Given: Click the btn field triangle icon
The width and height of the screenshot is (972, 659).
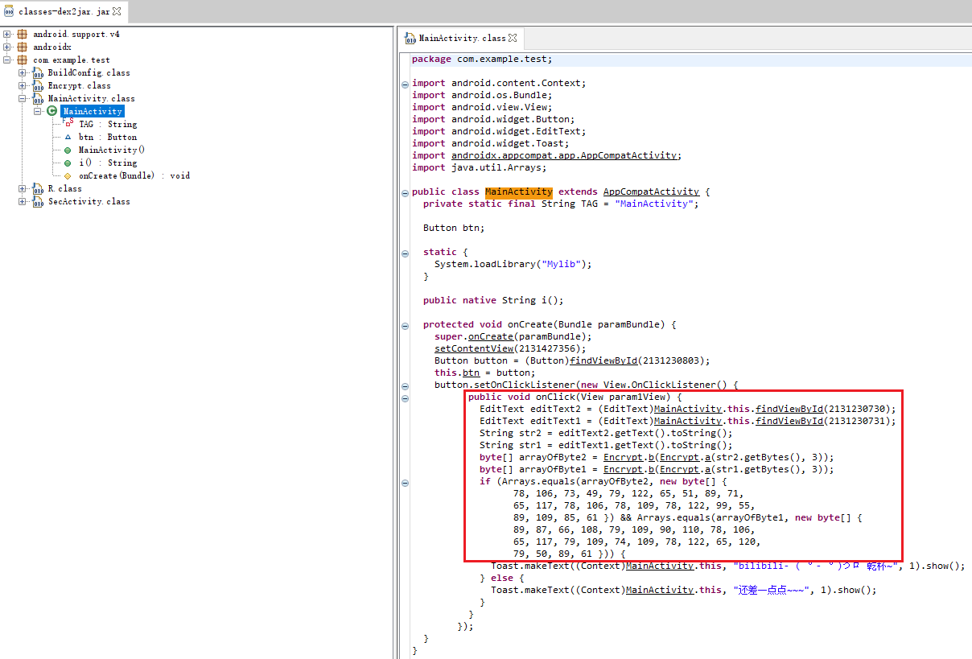Looking at the screenshot, I should point(68,138).
